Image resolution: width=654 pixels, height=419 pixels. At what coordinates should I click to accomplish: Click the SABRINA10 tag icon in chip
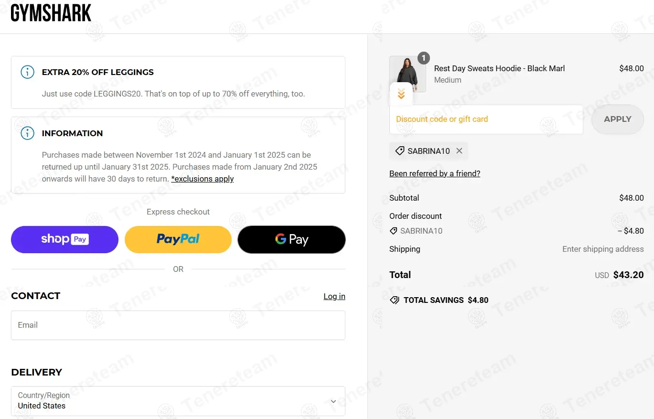(x=400, y=151)
